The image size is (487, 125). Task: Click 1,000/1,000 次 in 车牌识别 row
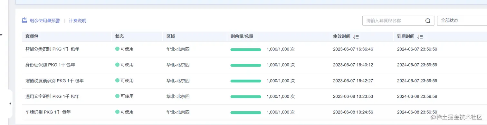point(281,112)
